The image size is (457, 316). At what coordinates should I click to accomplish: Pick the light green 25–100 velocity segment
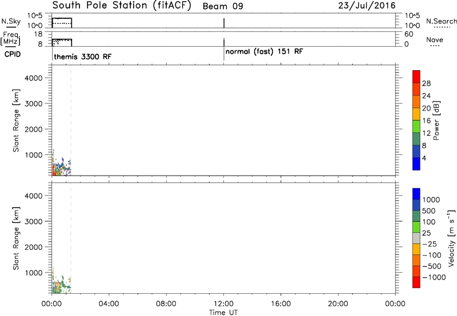click(416, 227)
